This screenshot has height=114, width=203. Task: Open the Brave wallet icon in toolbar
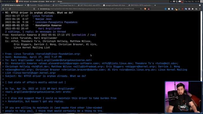[196, 9]
